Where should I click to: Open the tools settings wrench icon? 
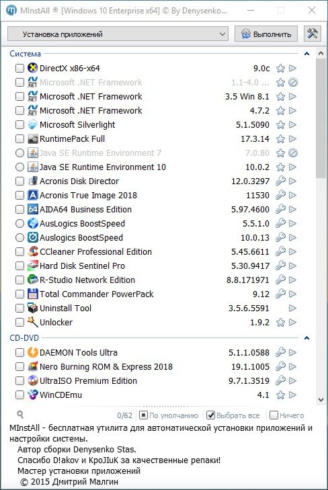(312, 34)
